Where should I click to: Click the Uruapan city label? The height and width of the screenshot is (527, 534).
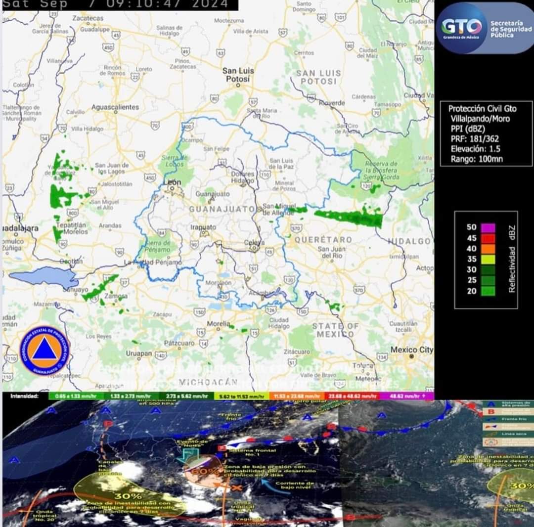point(139,353)
